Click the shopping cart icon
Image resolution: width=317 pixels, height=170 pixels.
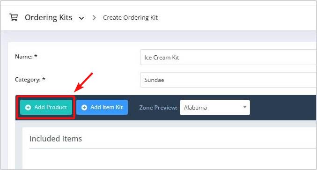14,17
